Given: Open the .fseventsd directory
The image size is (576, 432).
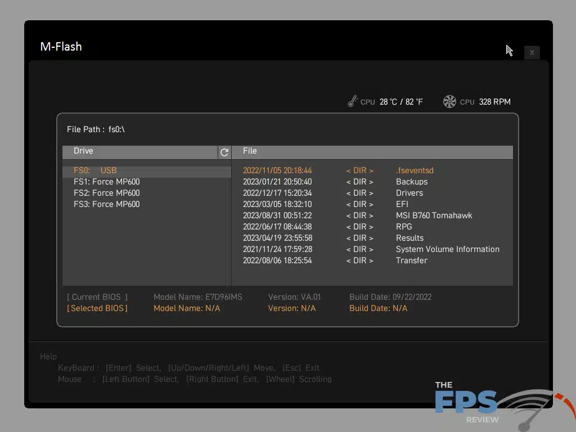Looking at the screenshot, I should click(415, 170).
